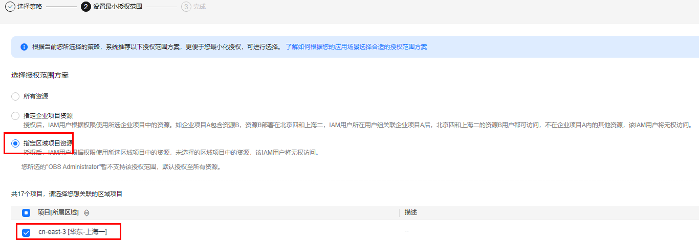Toggle the select-all checkbox in table header
The image size is (699, 242).
click(26, 212)
